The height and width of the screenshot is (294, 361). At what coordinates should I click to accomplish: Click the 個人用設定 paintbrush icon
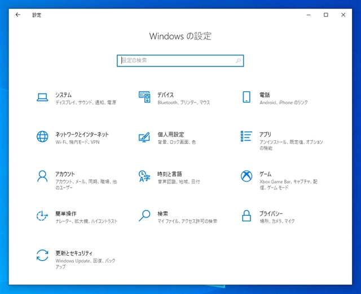point(144,137)
